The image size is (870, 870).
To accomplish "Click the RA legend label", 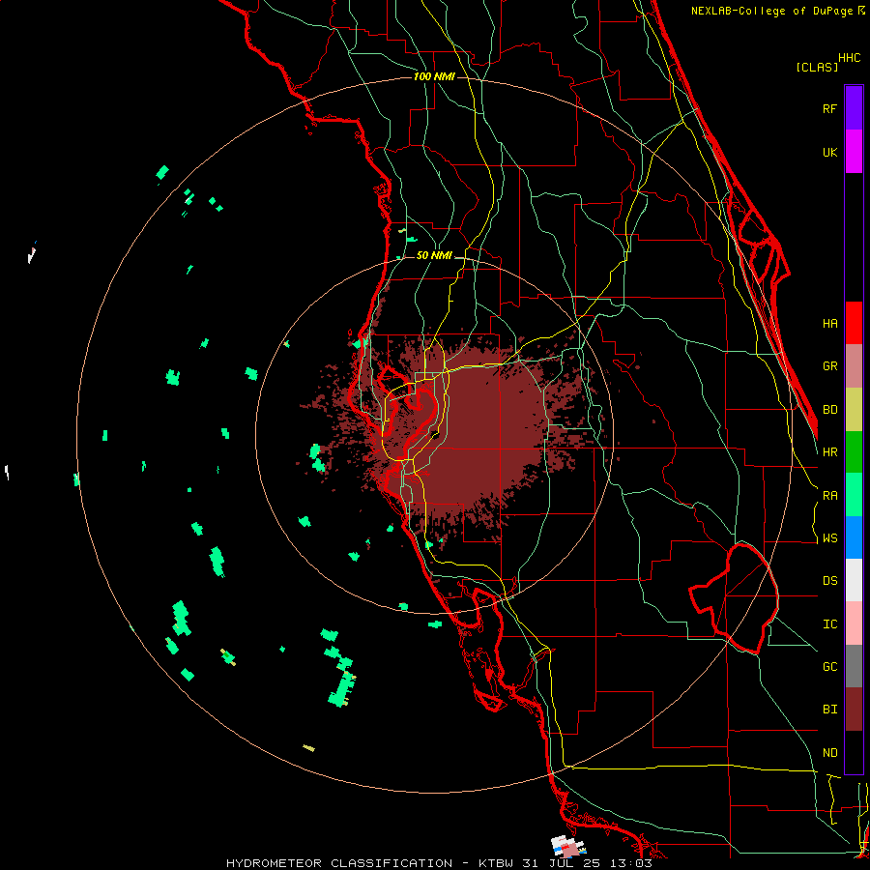I will point(829,496).
